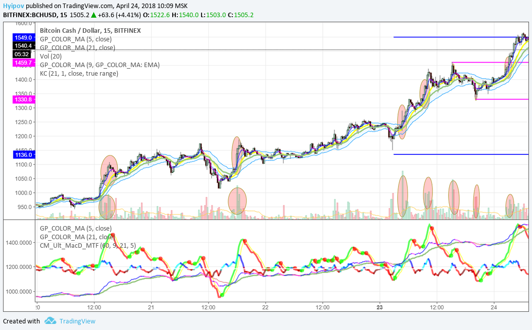Click the 1250.0 price axis label
This screenshot has height=330, width=532.
[24, 122]
